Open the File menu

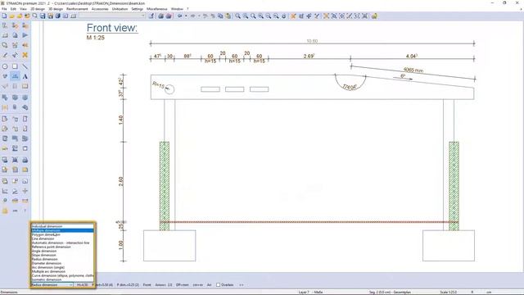[4, 9]
